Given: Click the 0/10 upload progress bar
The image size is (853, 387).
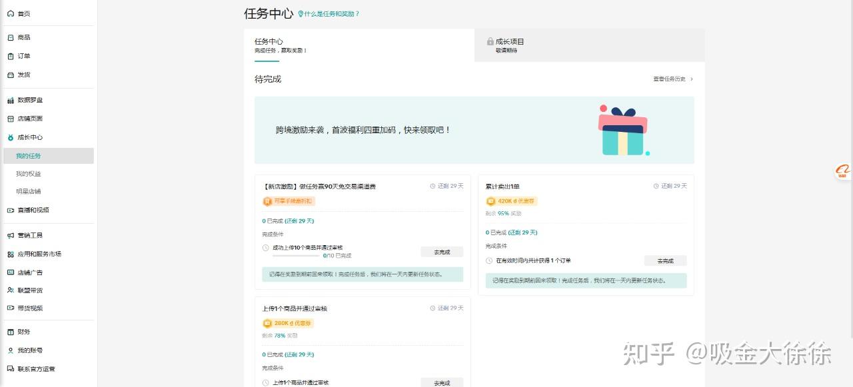Looking at the screenshot, I should tap(296, 256).
